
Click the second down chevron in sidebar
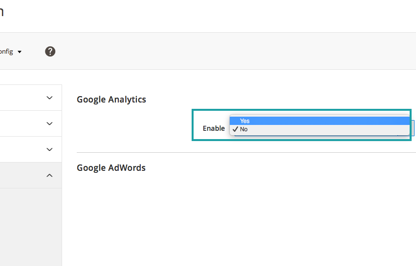click(49, 123)
